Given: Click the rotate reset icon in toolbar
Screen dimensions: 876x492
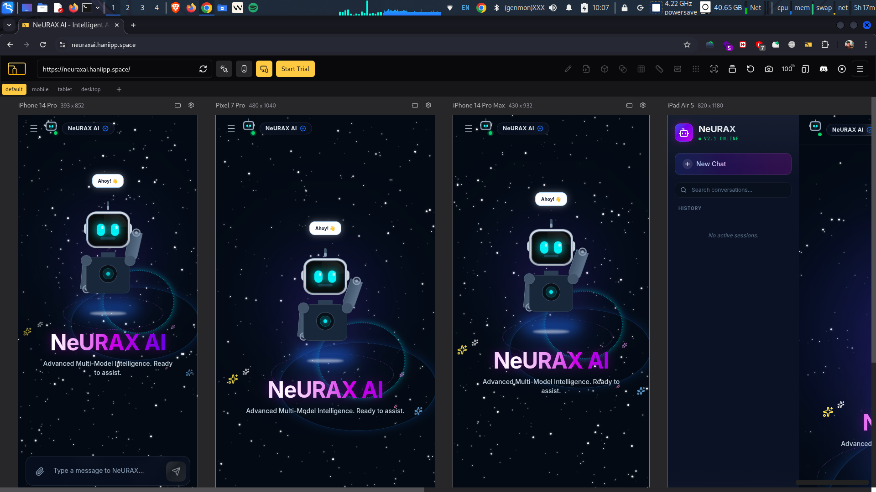Looking at the screenshot, I should 751,69.
